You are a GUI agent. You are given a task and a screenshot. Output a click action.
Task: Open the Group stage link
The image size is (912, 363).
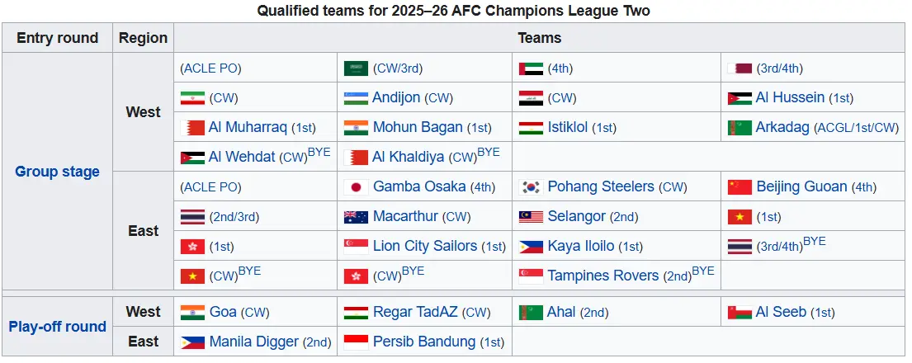click(x=57, y=172)
